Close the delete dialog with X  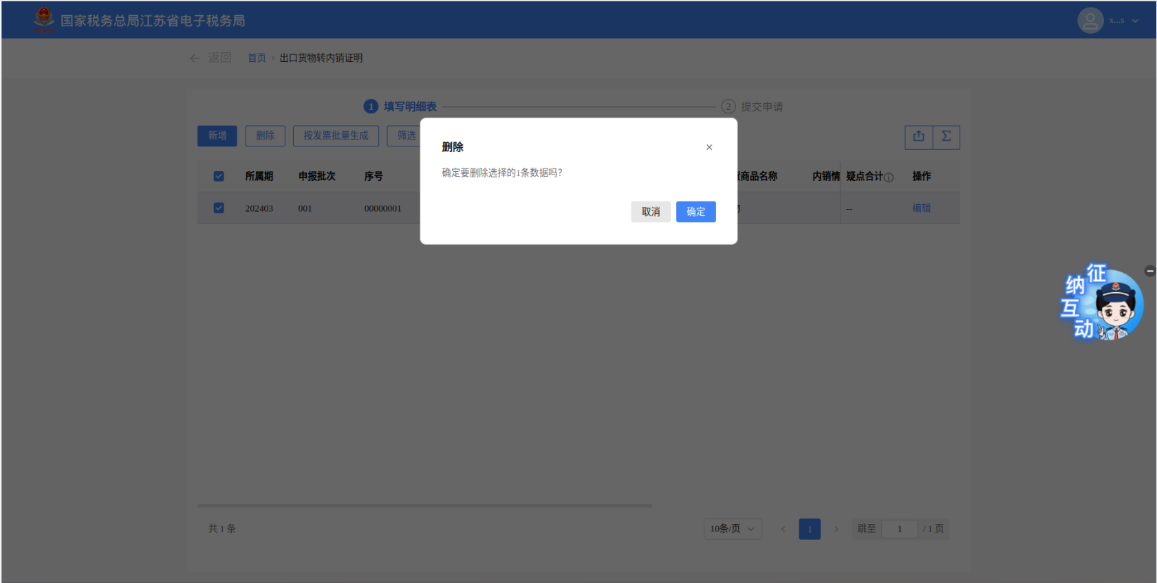(x=709, y=147)
